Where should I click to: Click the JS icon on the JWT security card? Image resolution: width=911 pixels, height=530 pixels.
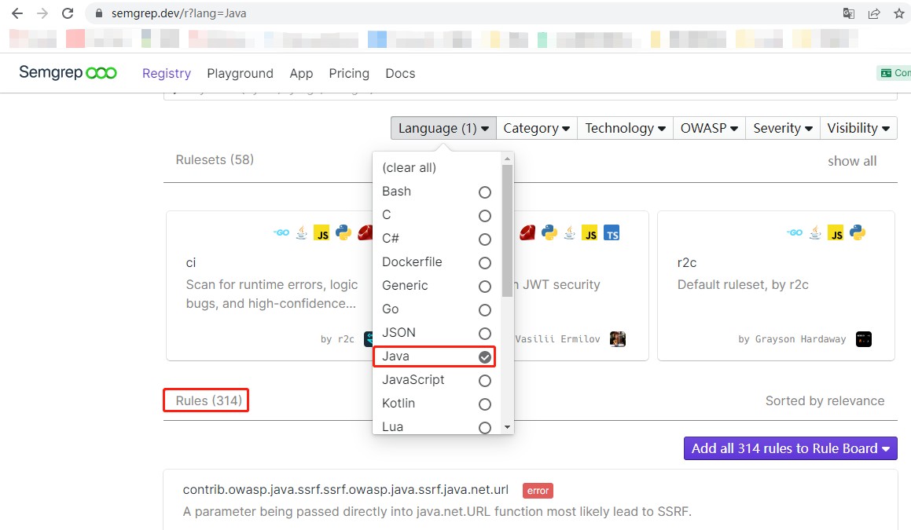point(590,232)
